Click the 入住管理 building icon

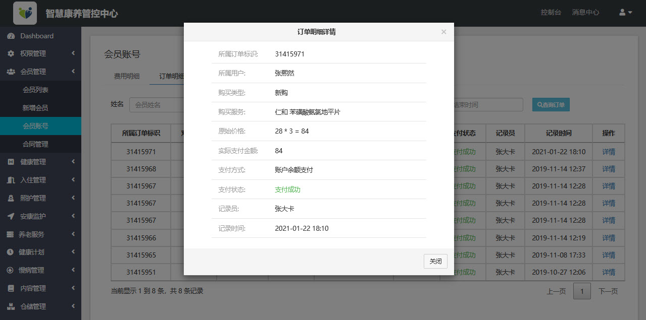click(11, 179)
